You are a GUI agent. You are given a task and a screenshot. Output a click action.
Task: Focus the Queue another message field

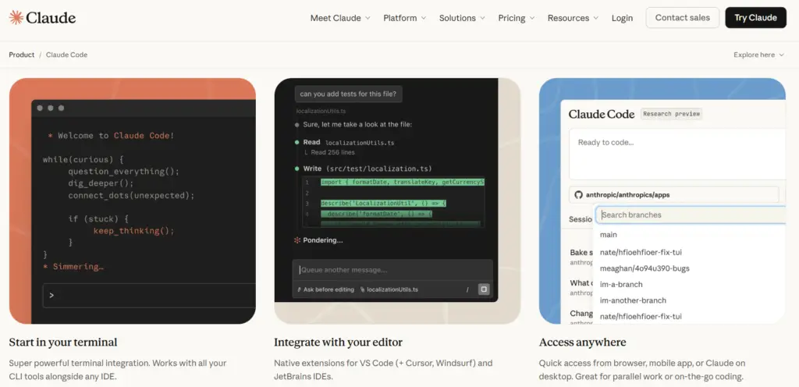[x=392, y=270]
